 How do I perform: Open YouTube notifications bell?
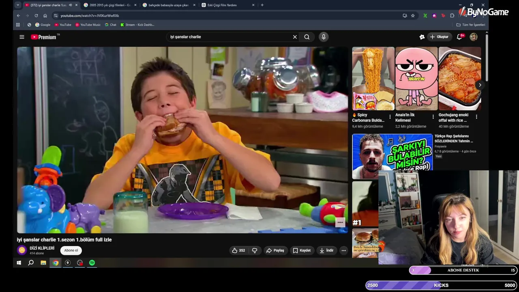pos(459,37)
